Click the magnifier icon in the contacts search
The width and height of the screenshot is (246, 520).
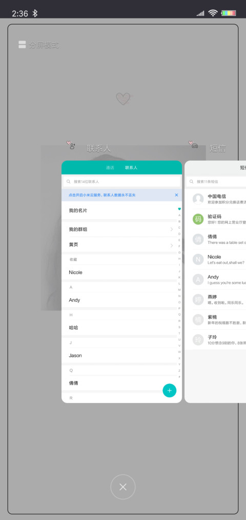tap(69, 182)
